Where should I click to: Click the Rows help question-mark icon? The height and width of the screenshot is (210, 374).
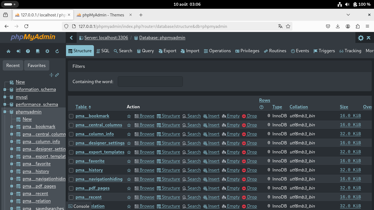(261, 107)
